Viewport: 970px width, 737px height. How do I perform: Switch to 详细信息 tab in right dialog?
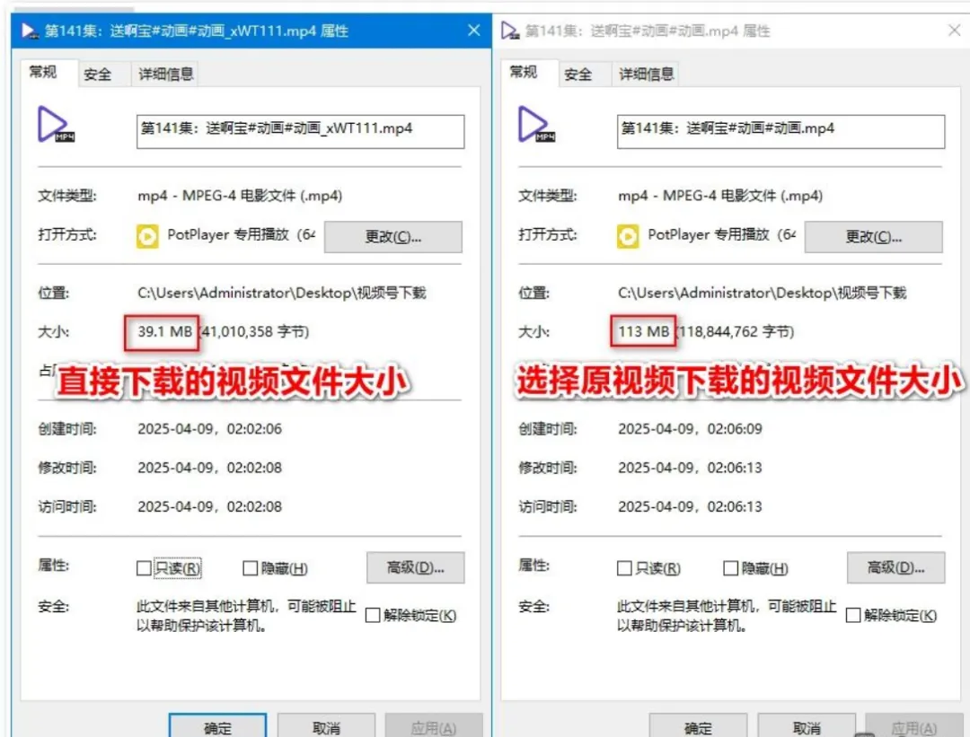point(647,75)
